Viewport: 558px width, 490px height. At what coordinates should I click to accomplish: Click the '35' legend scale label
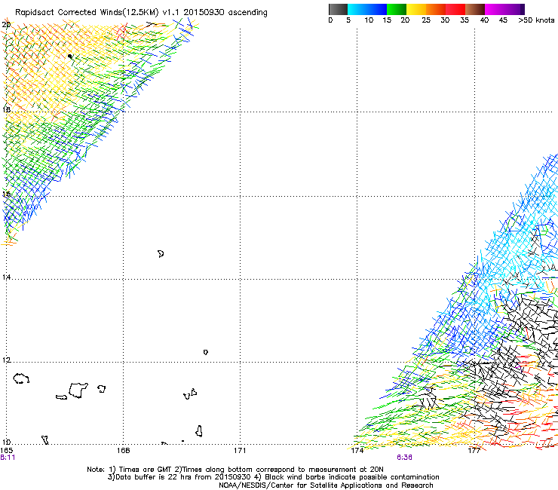[x=464, y=20]
